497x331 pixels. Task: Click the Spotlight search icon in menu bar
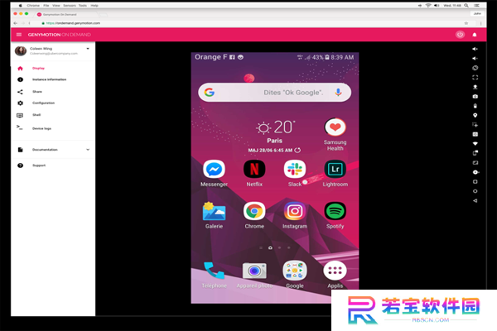coord(466,6)
